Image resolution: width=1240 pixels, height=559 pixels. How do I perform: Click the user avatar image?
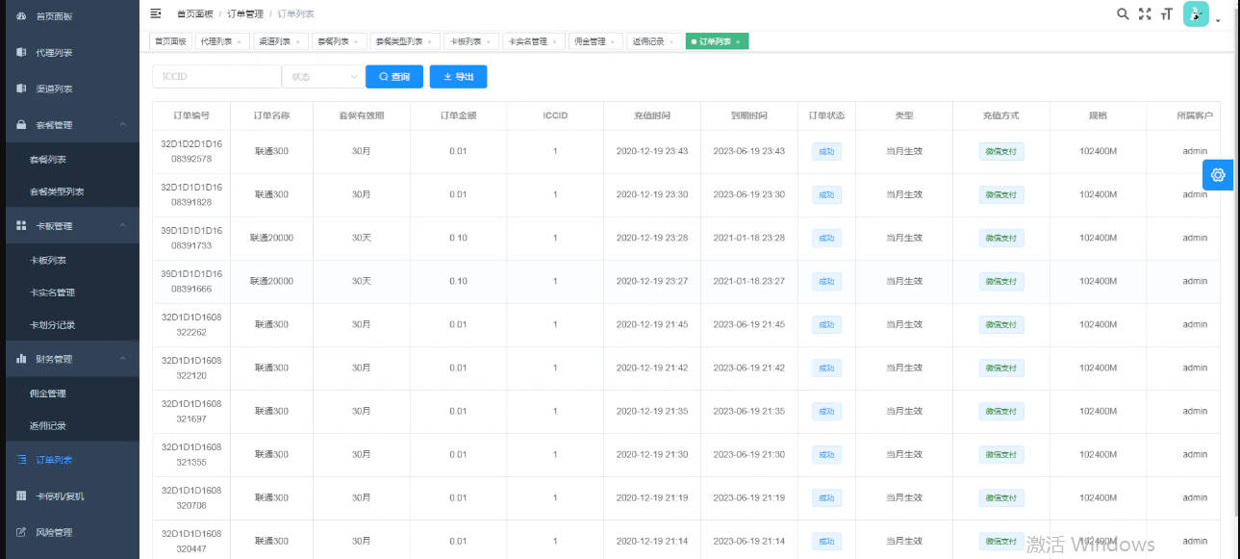coord(1196,13)
